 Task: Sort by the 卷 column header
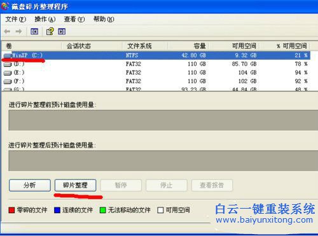click(x=31, y=46)
